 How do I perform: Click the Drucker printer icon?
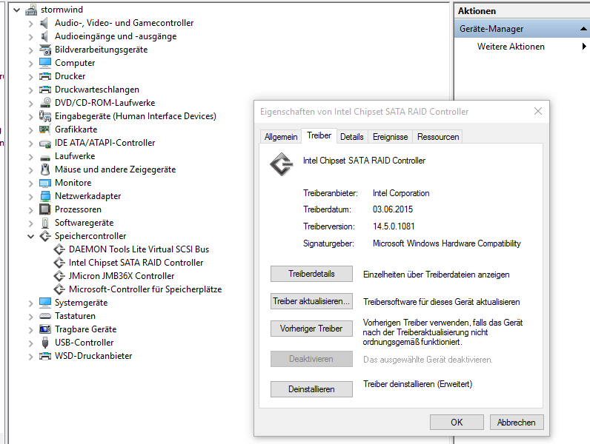pos(45,76)
